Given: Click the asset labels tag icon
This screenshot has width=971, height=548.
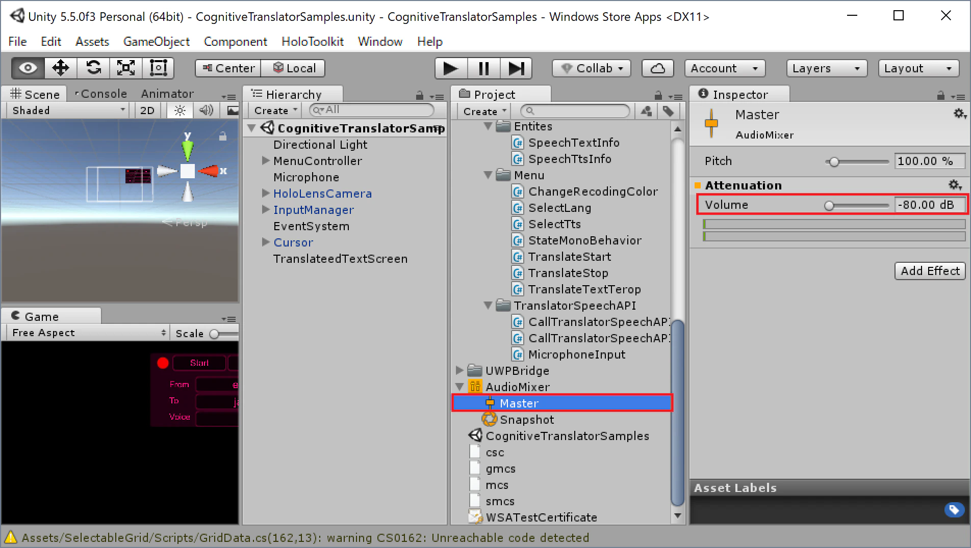Looking at the screenshot, I should point(954,509).
